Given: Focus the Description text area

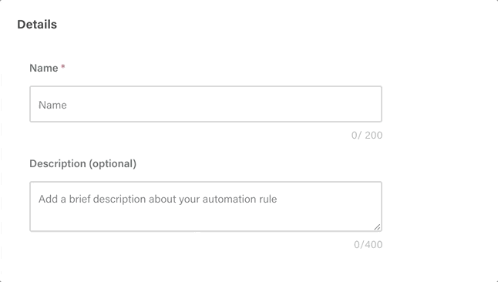Looking at the screenshot, I should (206, 206).
